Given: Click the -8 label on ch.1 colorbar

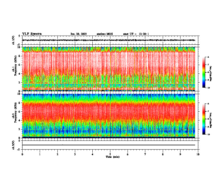Looking at the screenshot, I should 208,72.
